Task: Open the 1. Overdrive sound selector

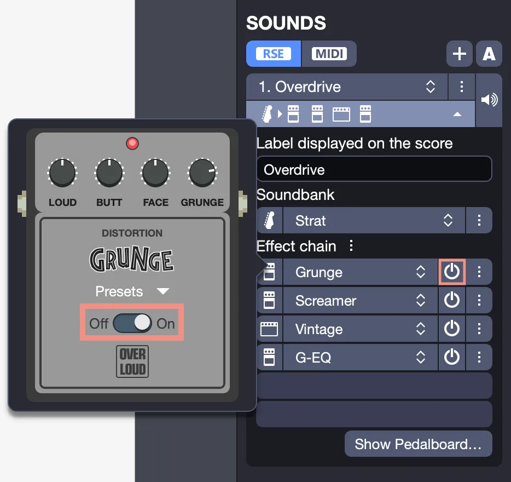Action: pyautogui.click(x=347, y=87)
